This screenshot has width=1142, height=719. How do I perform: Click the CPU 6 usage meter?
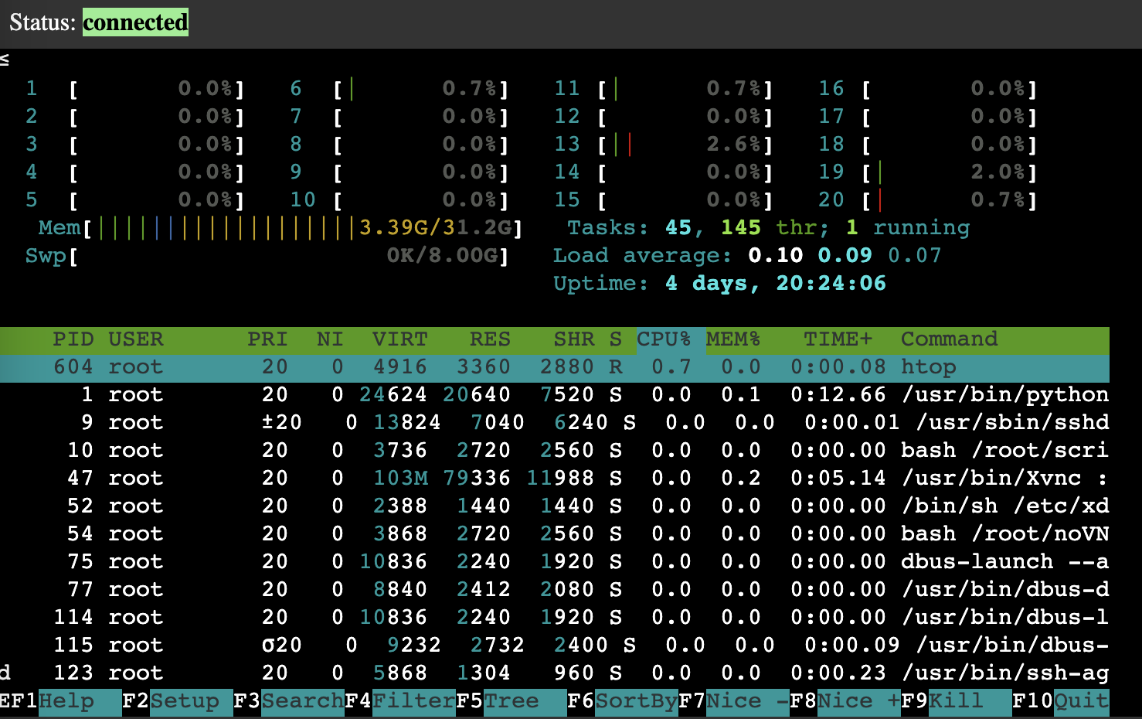(399, 89)
